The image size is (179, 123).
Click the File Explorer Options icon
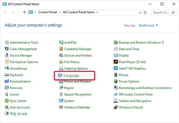[7, 62]
